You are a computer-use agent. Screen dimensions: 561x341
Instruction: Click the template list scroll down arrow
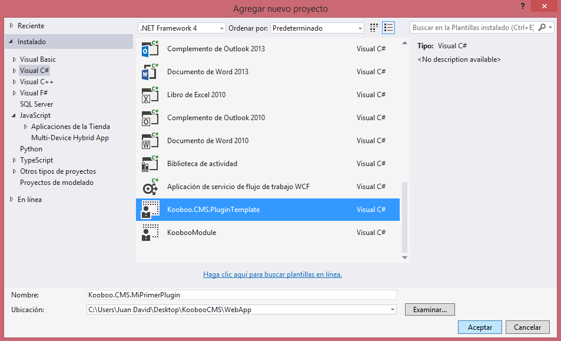pos(404,257)
